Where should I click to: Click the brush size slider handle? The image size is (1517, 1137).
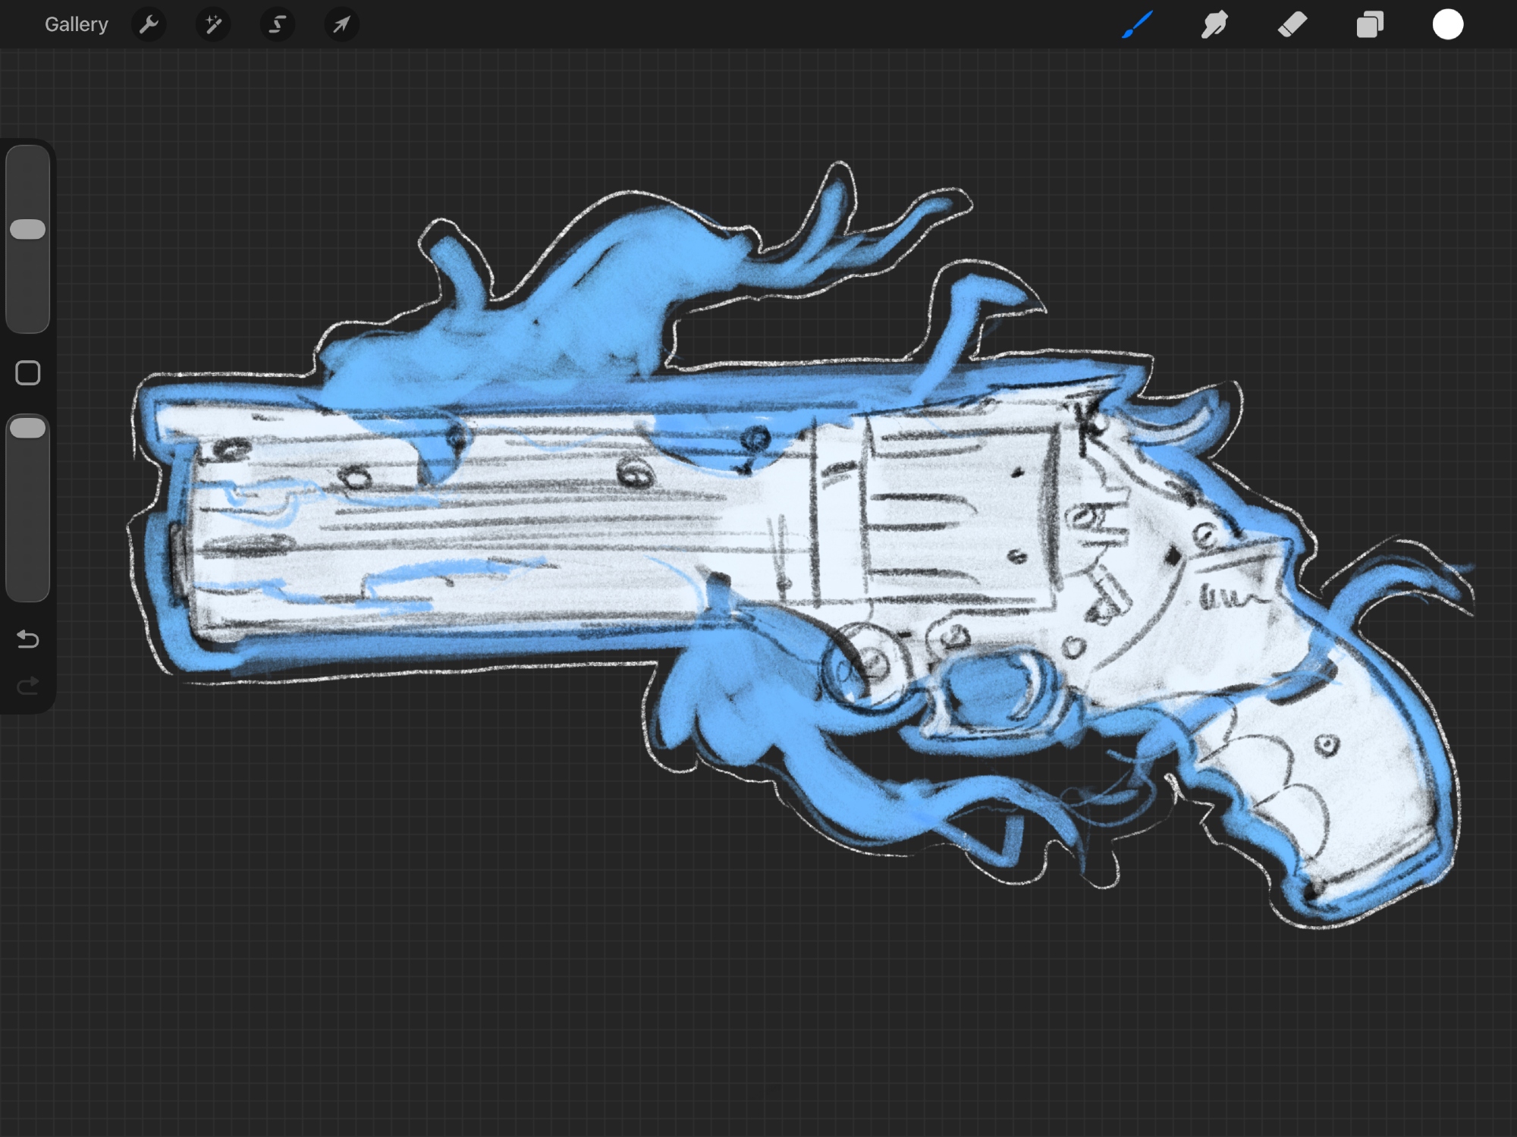point(28,230)
